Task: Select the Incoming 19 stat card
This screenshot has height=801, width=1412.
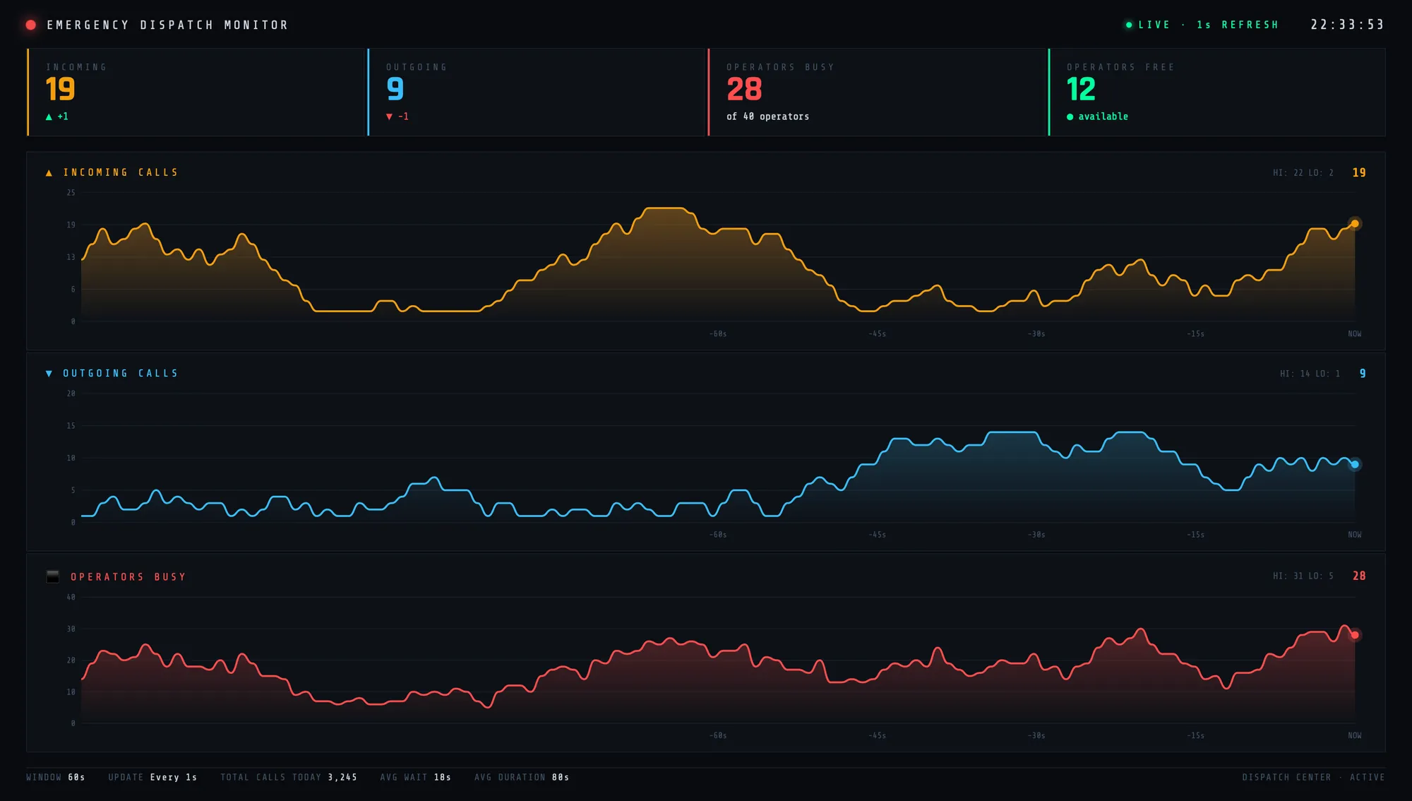Action: [196, 92]
